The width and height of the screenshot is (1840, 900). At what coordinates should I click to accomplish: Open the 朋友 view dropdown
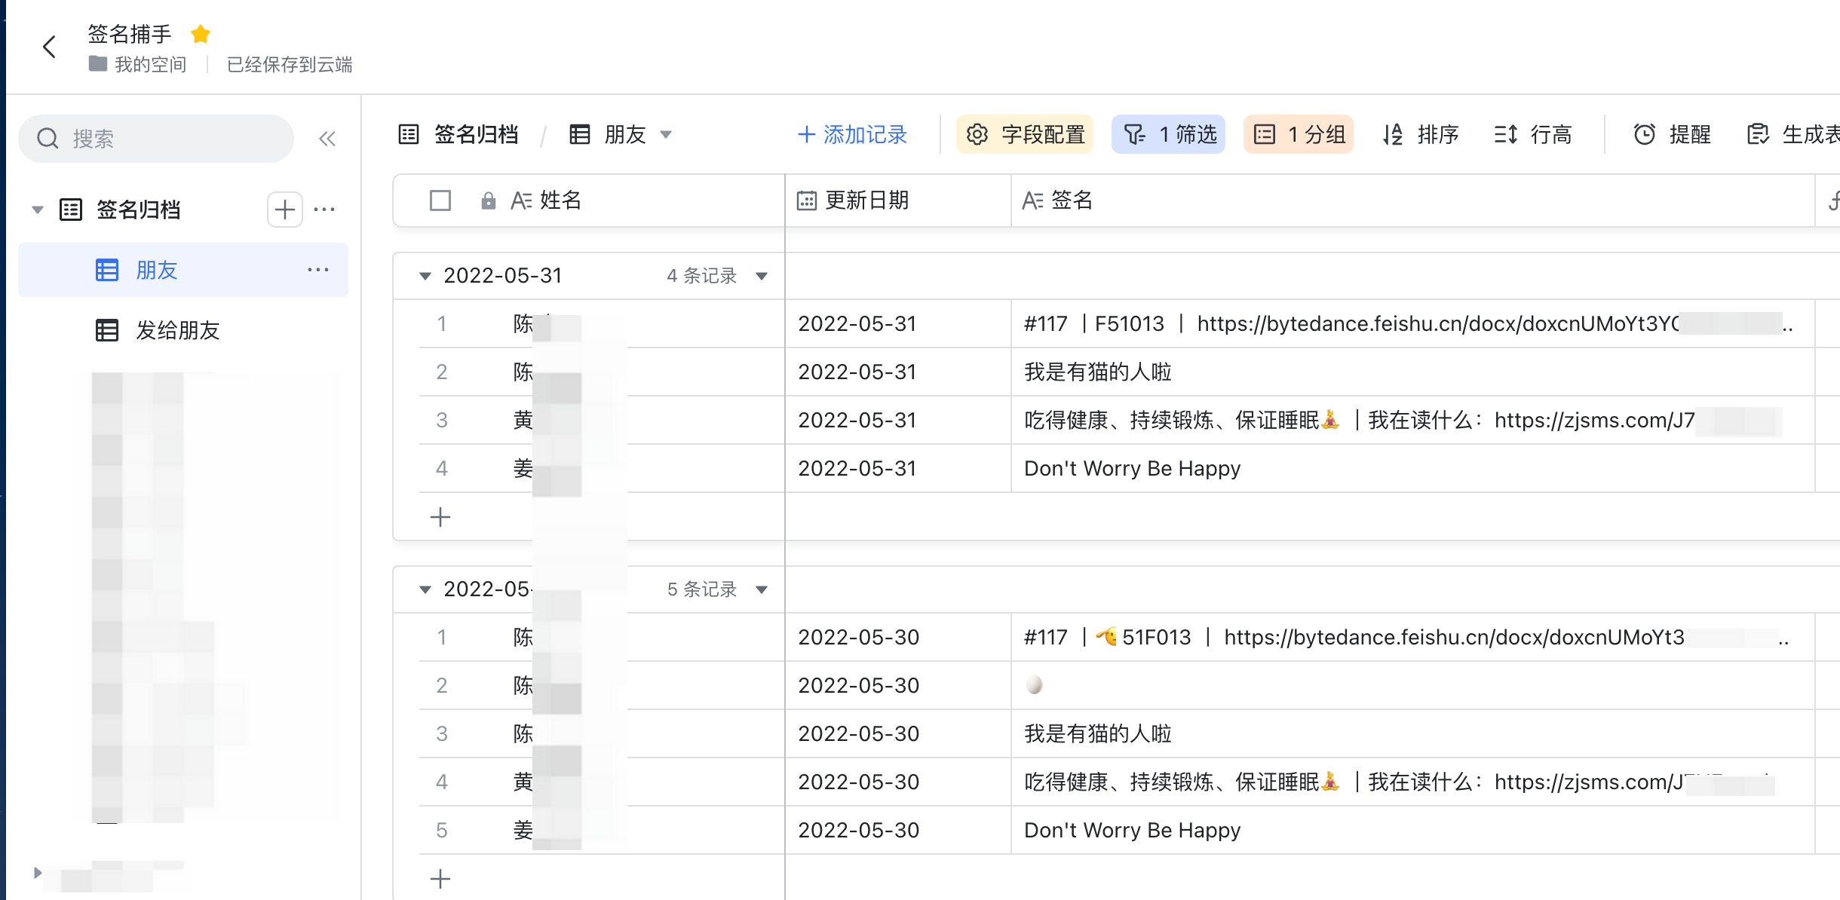click(621, 135)
